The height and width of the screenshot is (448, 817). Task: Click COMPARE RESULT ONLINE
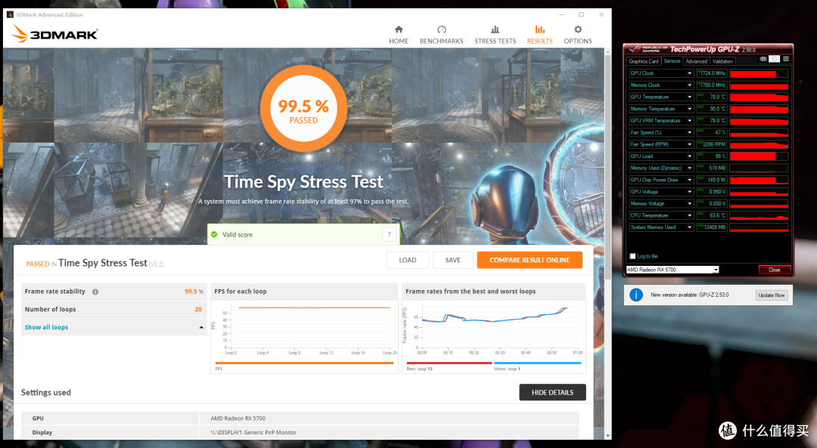tap(530, 260)
